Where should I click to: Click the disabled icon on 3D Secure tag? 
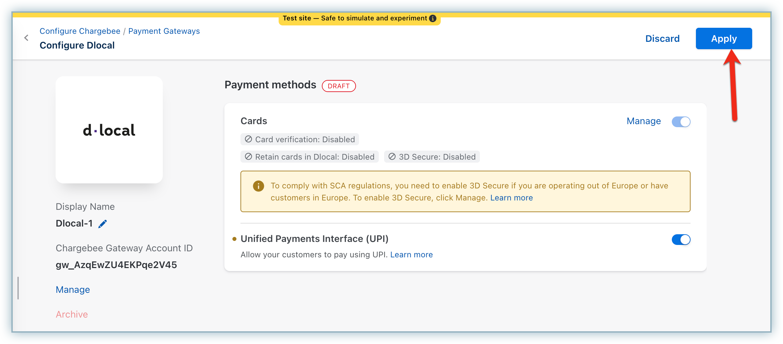392,157
